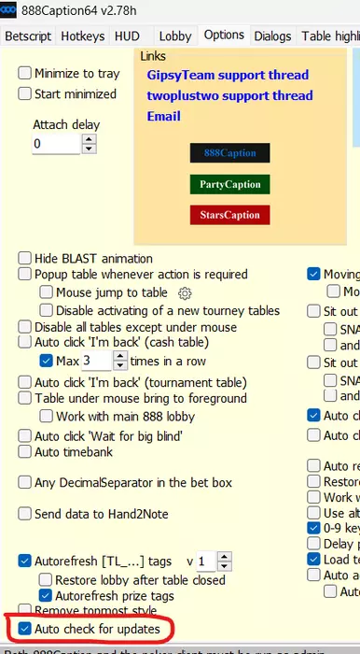Turn on Auto timebank
Image resolution: width=360 pixels, height=654 pixels.
[x=24, y=451]
